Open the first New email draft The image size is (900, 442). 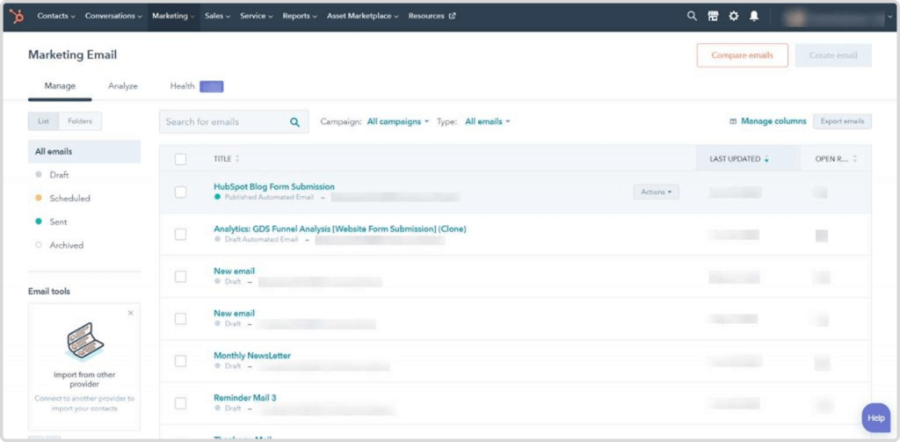[234, 271]
